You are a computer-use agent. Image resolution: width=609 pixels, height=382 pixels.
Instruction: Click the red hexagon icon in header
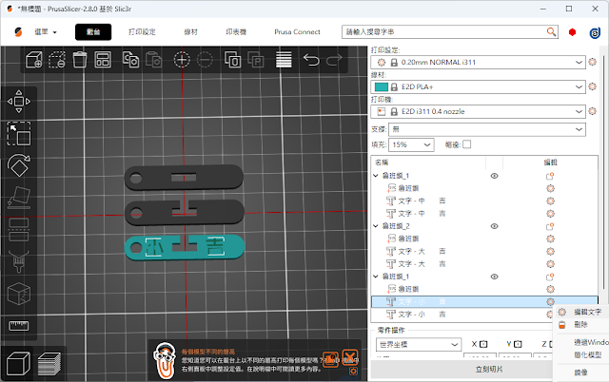(572, 32)
